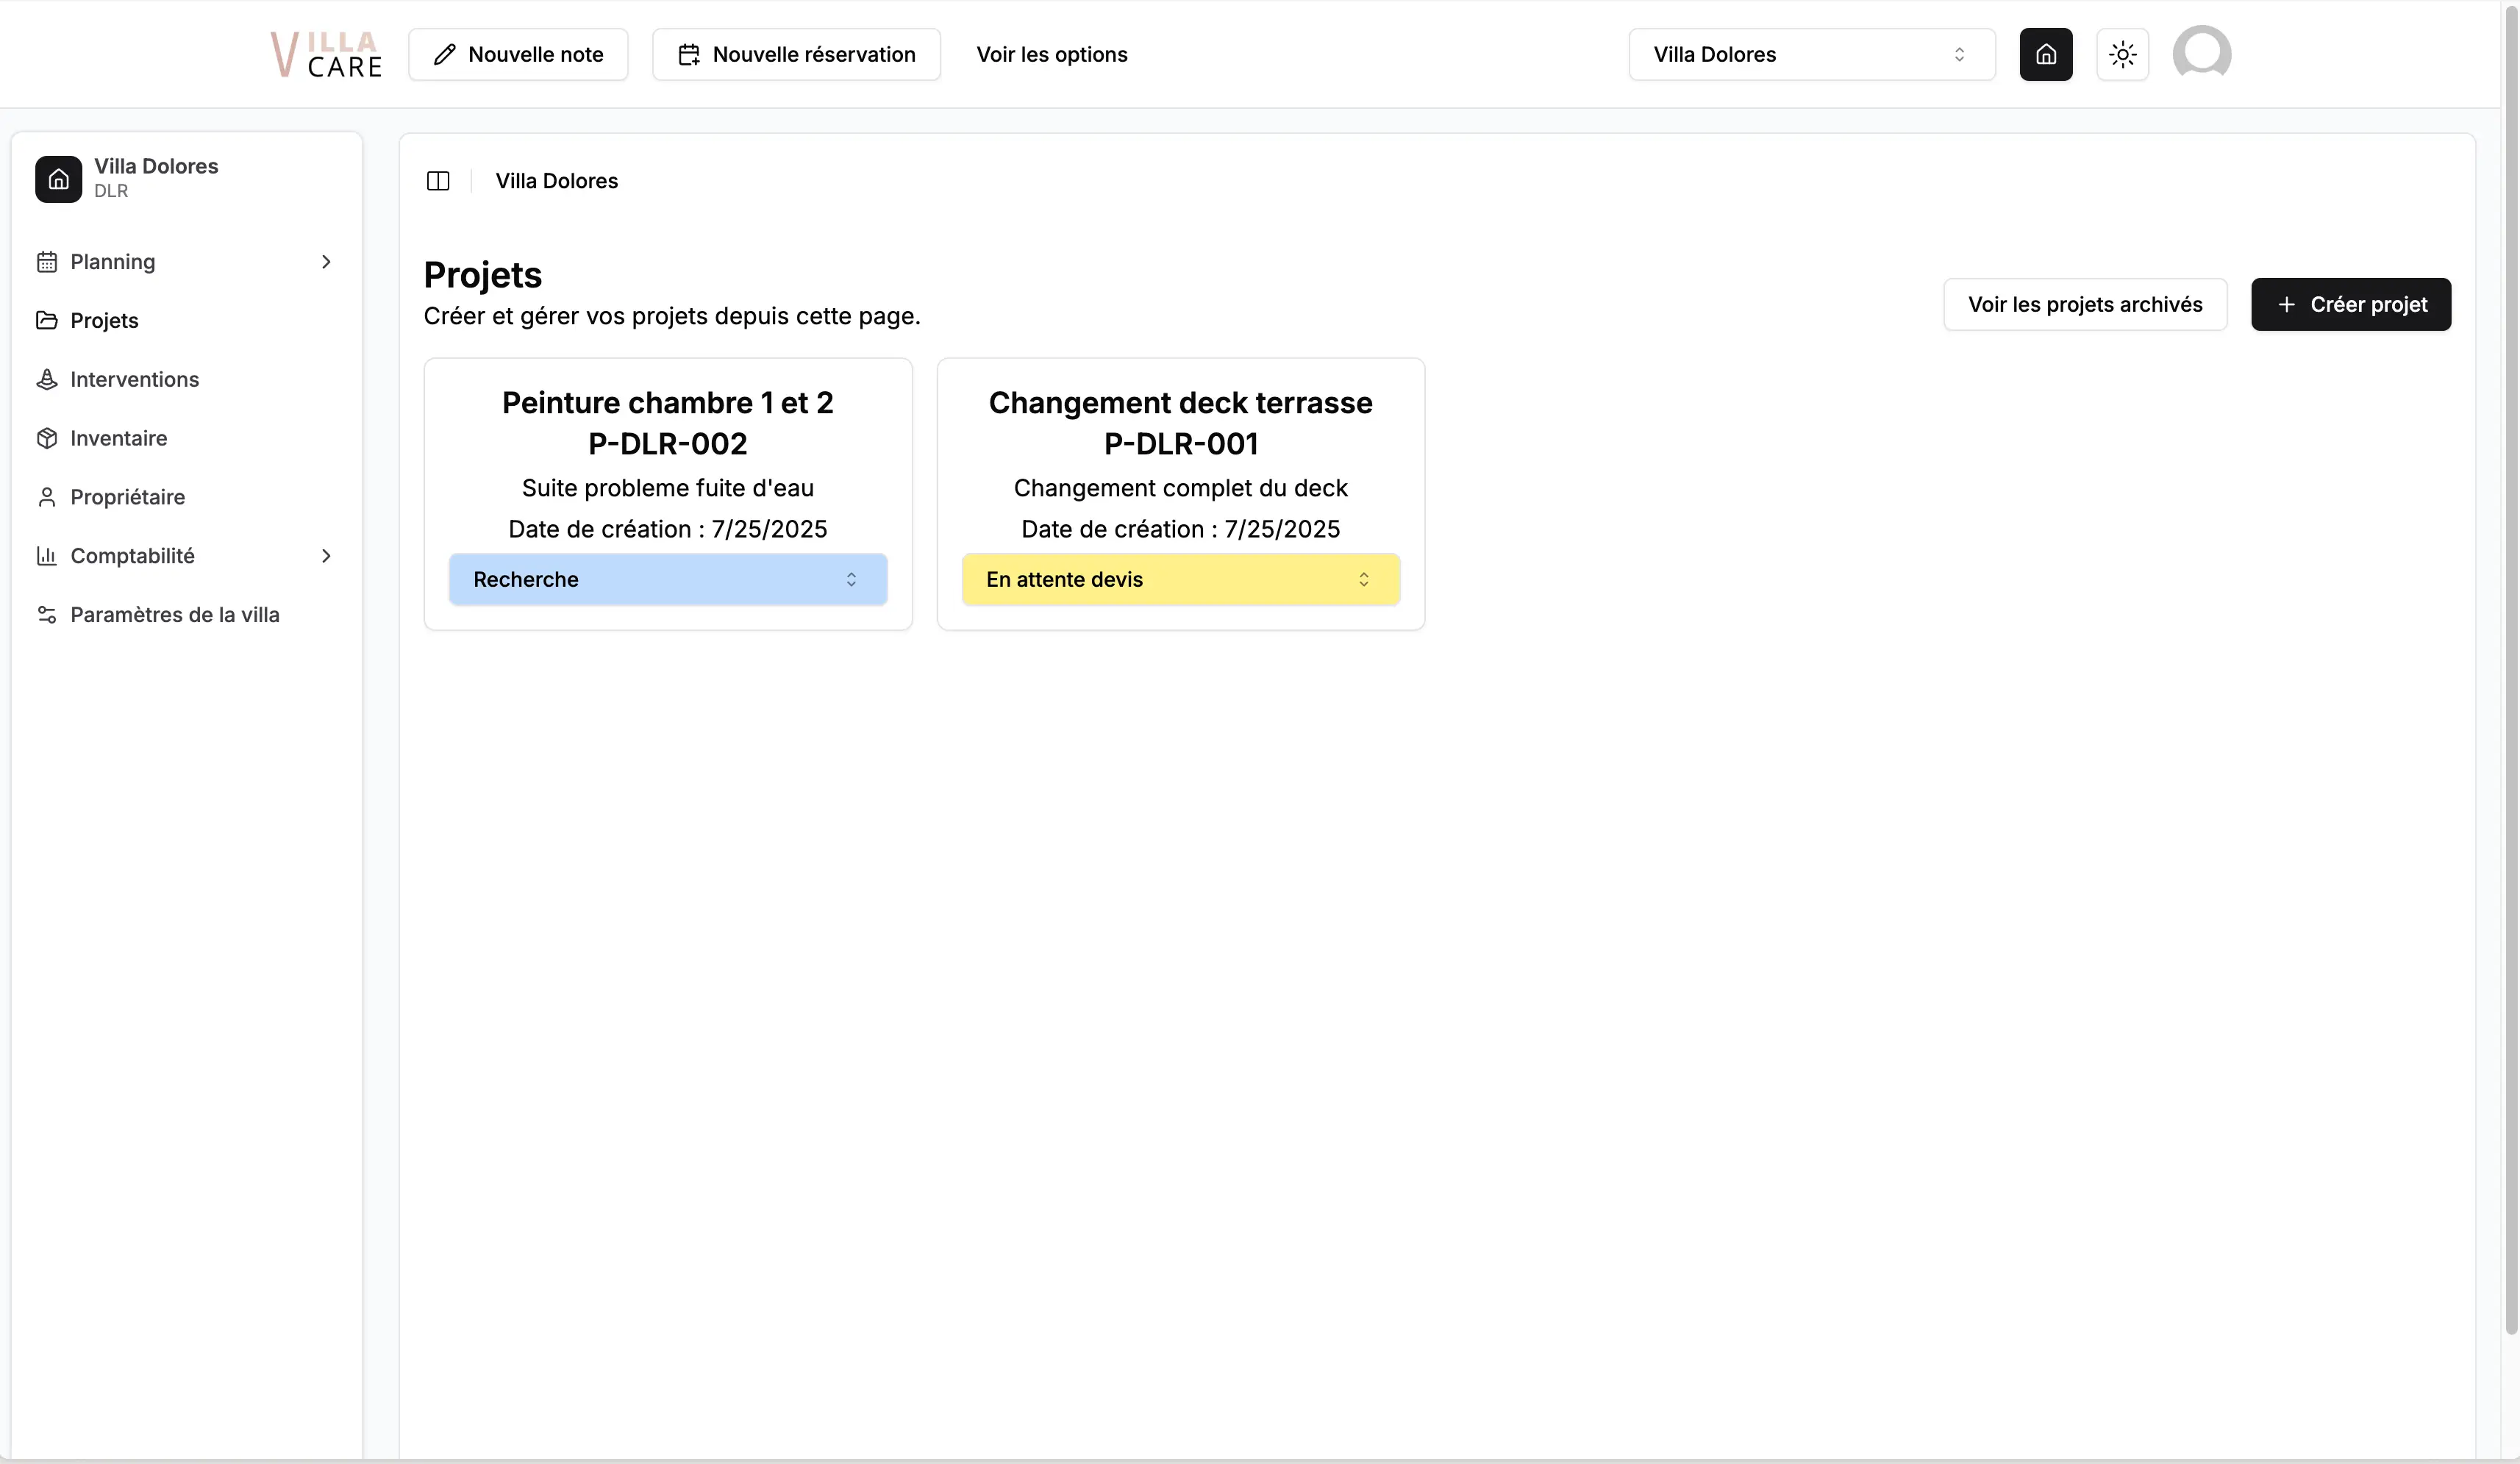Click the Interventions traffic cone icon

[x=47, y=379]
